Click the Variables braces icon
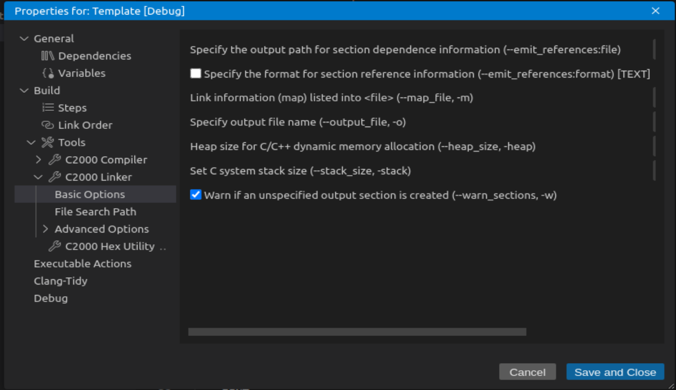This screenshot has height=390, width=676. tap(48, 73)
